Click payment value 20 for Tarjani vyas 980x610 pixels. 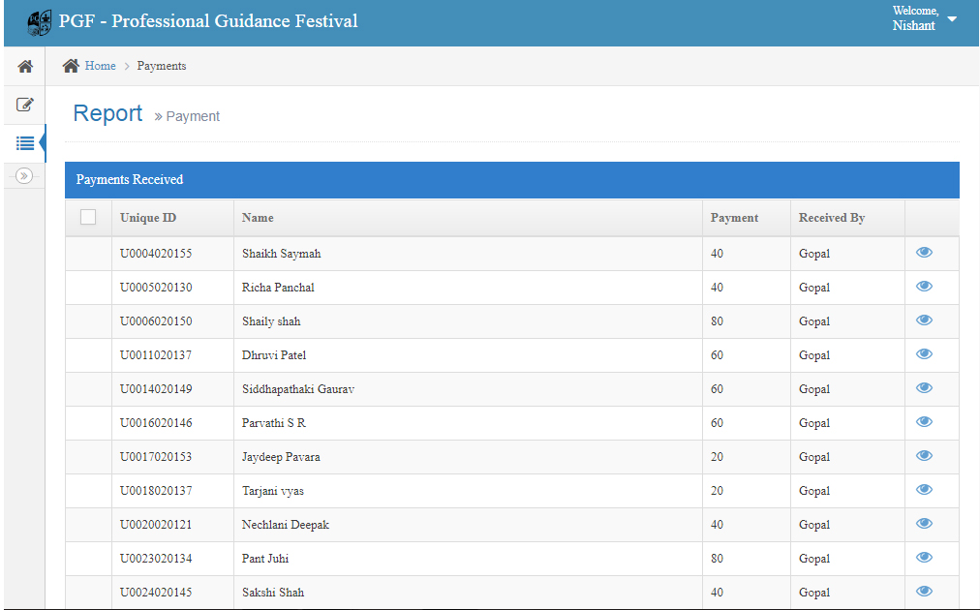click(x=717, y=491)
